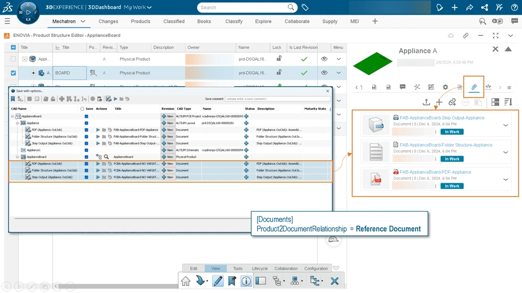Switch documents to tile view icon

pos(495,102)
